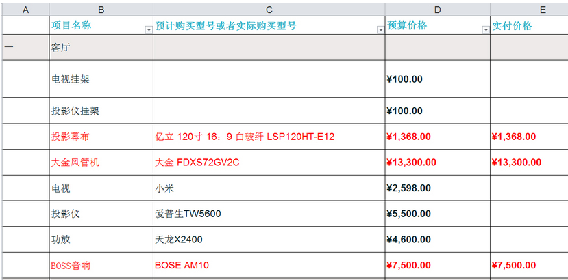Open filter dropdown for 预算价格 column

point(486,30)
